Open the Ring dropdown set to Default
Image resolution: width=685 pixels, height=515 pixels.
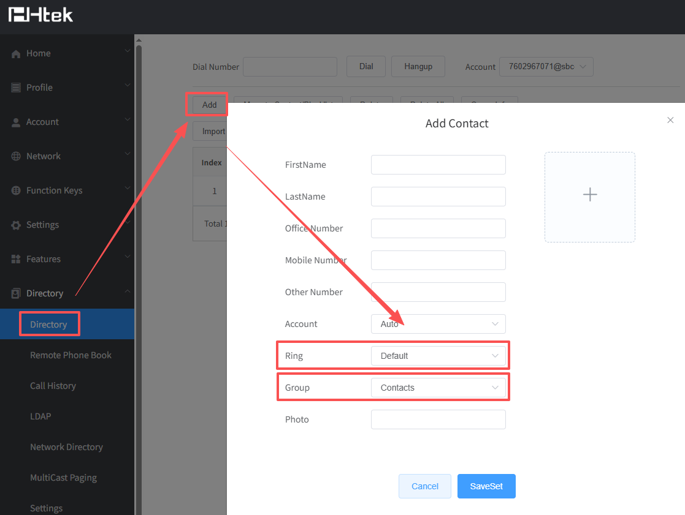(438, 356)
